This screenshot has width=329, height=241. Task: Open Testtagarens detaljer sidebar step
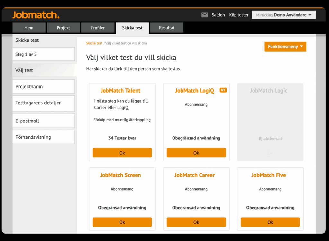tap(43, 103)
